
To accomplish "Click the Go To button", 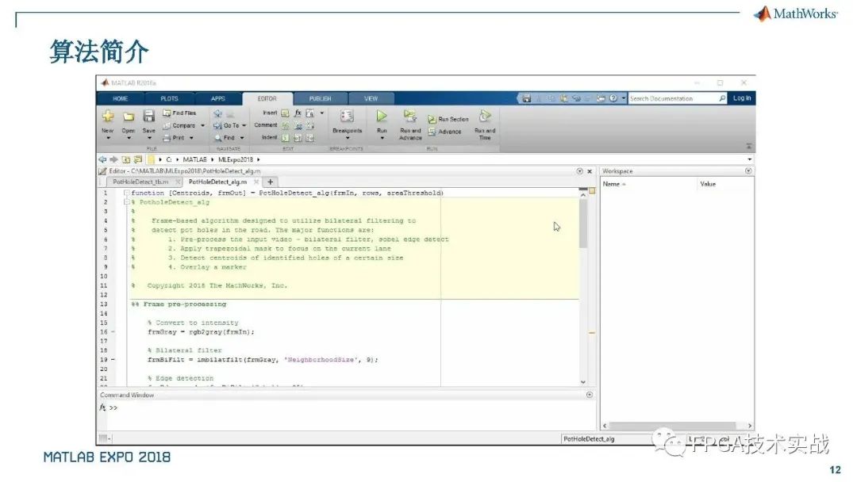I will 226,125.
